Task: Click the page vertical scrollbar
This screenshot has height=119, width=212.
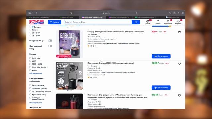Action: coord(185,26)
